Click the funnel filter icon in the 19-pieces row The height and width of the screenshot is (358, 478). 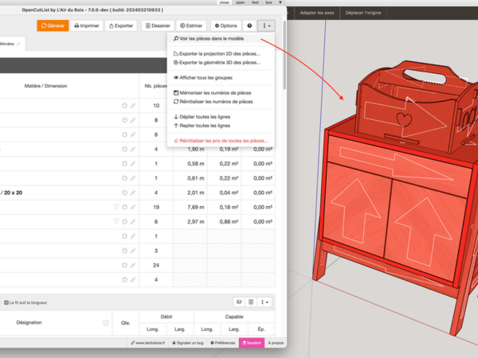point(116,207)
